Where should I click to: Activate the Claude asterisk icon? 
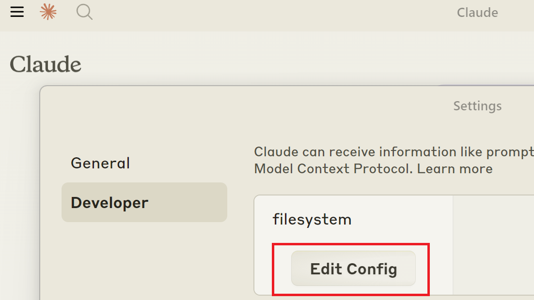click(48, 12)
